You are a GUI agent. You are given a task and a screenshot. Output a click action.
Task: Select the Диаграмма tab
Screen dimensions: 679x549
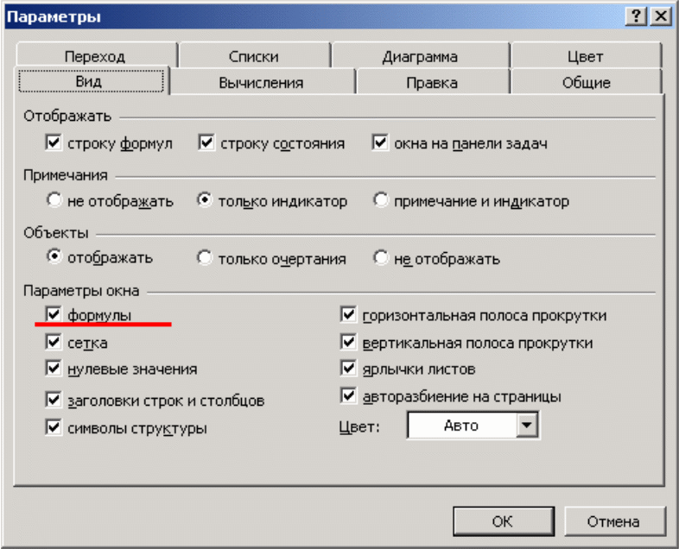420,57
